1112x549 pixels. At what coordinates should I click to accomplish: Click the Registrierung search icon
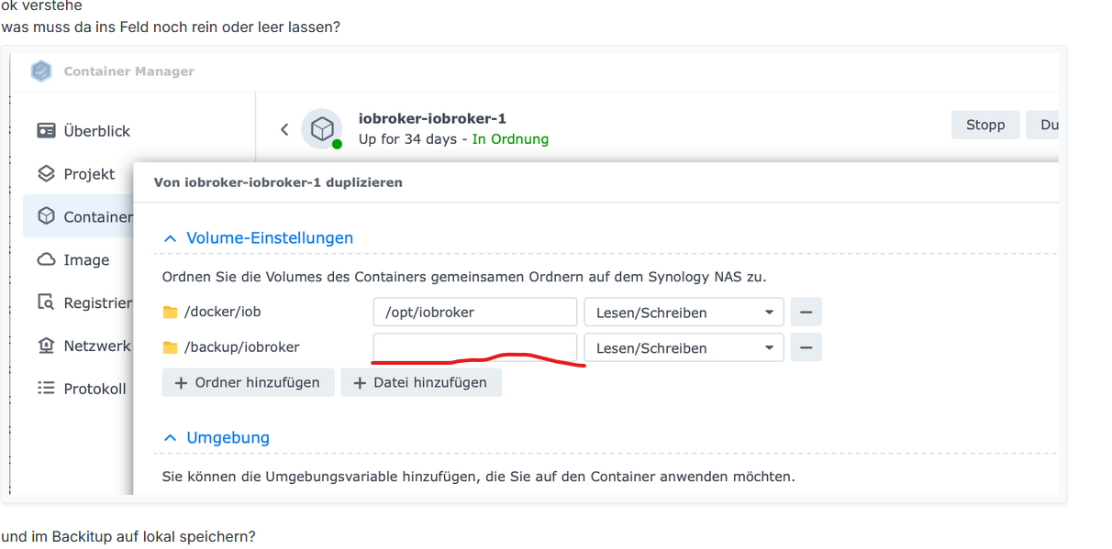(x=46, y=302)
